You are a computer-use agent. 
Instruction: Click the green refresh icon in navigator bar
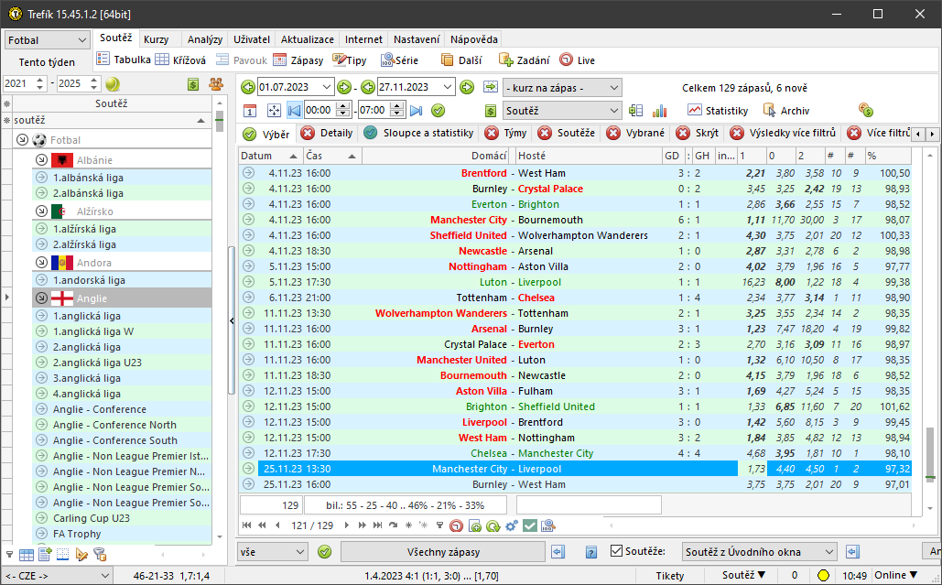point(493,525)
